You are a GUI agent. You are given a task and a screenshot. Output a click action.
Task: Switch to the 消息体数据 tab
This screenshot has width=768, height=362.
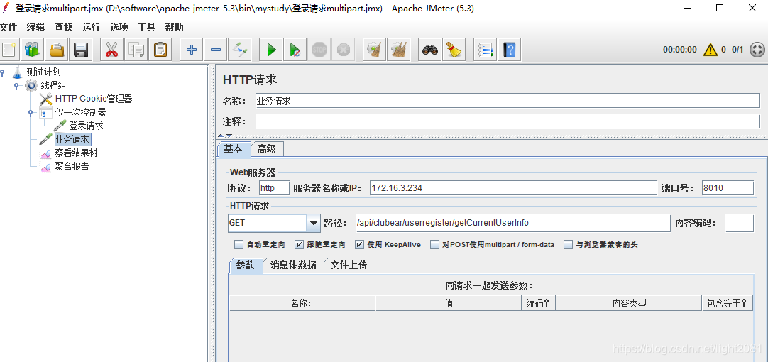point(293,265)
